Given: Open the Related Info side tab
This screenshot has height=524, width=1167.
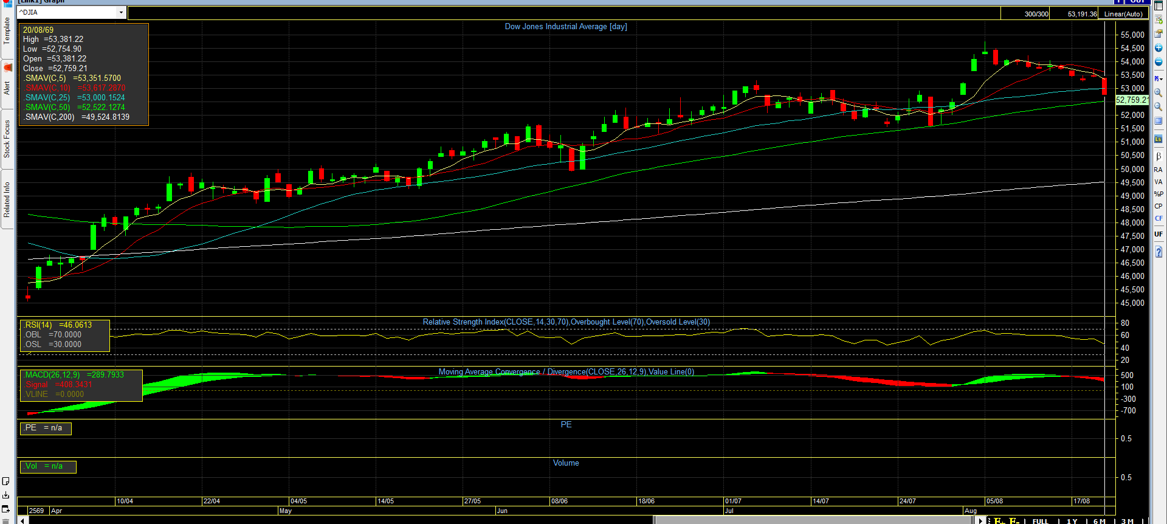Looking at the screenshot, I should coord(7,199).
